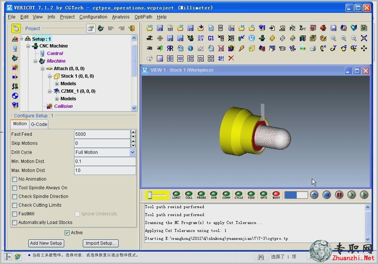Click the blue eject-style Reset Model button
Image resolution: width=378 pixels, height=264 pixels.
coord(314,195)
